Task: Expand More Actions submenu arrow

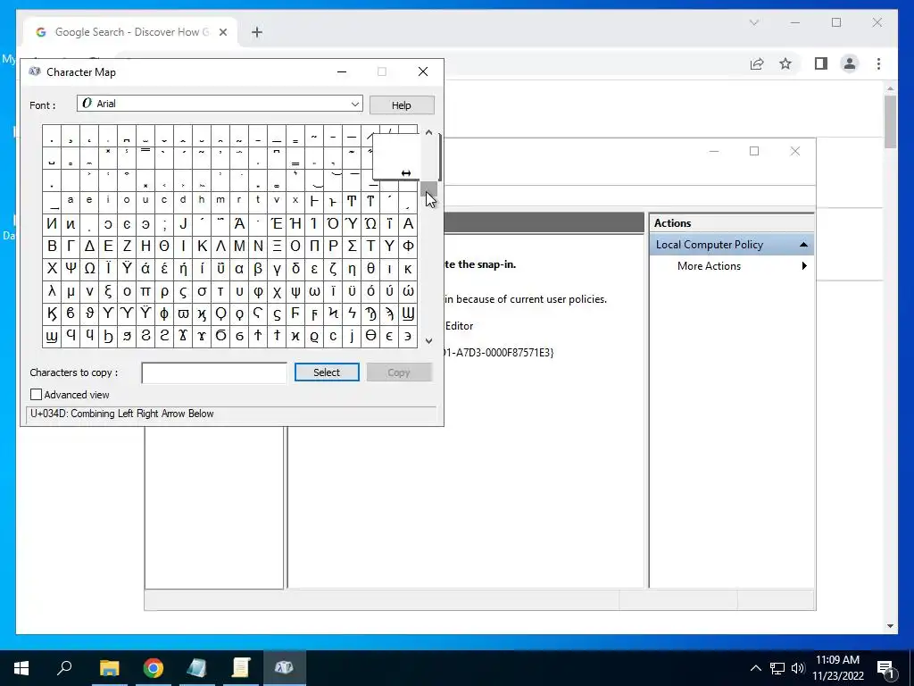Action: pyautogui.click(x=804, y=266)
